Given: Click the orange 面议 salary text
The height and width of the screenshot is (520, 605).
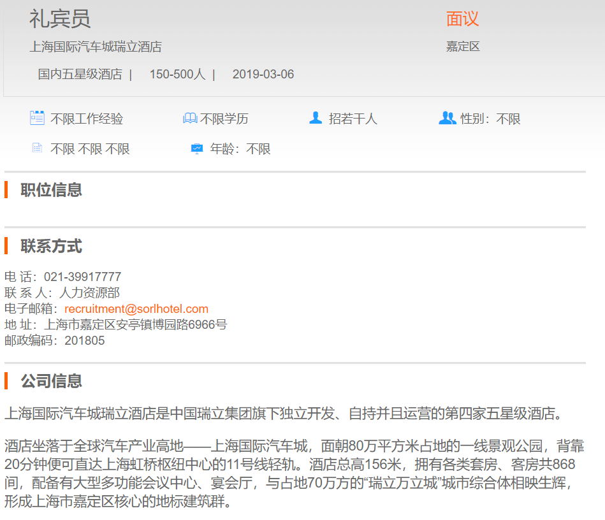Looking at the screenshot, I should [x=462, y=19].
